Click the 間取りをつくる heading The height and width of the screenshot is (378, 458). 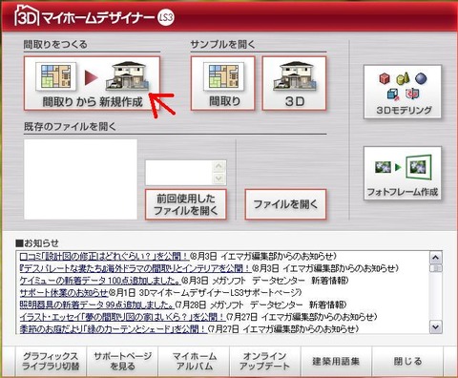(x=55, y=45)
